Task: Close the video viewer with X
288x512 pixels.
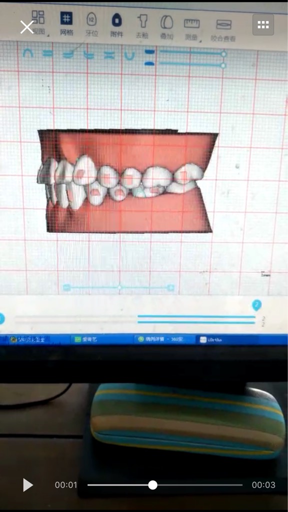Action: coord(27,27)
